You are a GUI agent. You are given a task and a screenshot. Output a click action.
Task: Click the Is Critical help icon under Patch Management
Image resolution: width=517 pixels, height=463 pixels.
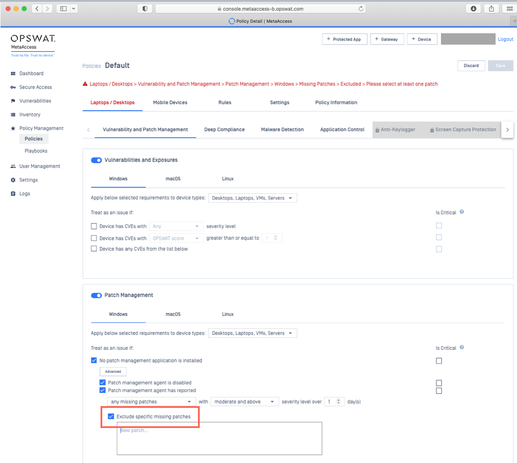tap(461, 347)
